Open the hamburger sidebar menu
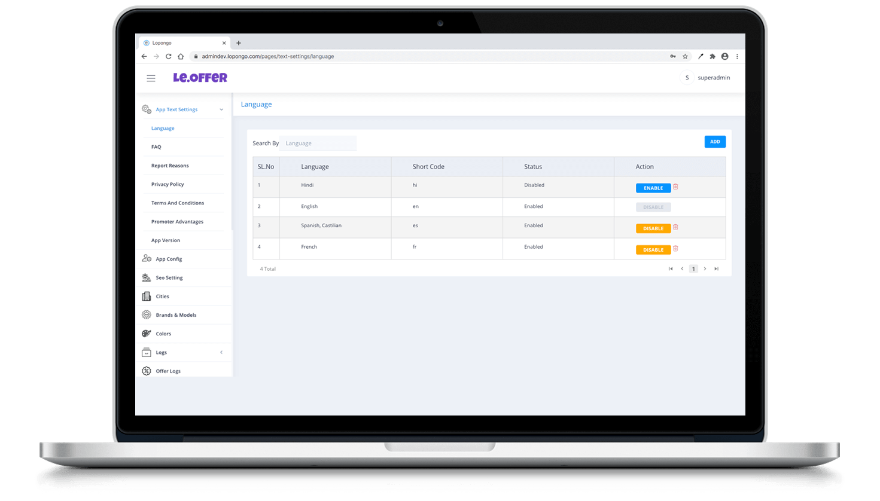This screenshot has height=501, width=880. pos(151,78)
